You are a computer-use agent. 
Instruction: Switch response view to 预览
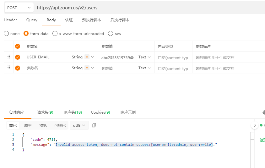point(43,126)
